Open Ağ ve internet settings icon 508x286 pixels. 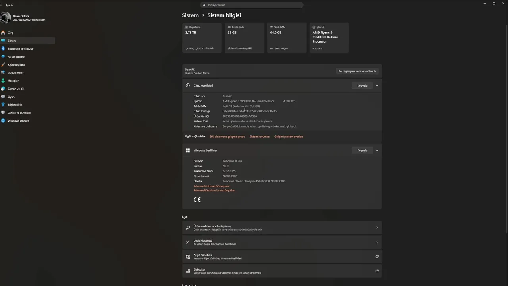coord(3,57)
